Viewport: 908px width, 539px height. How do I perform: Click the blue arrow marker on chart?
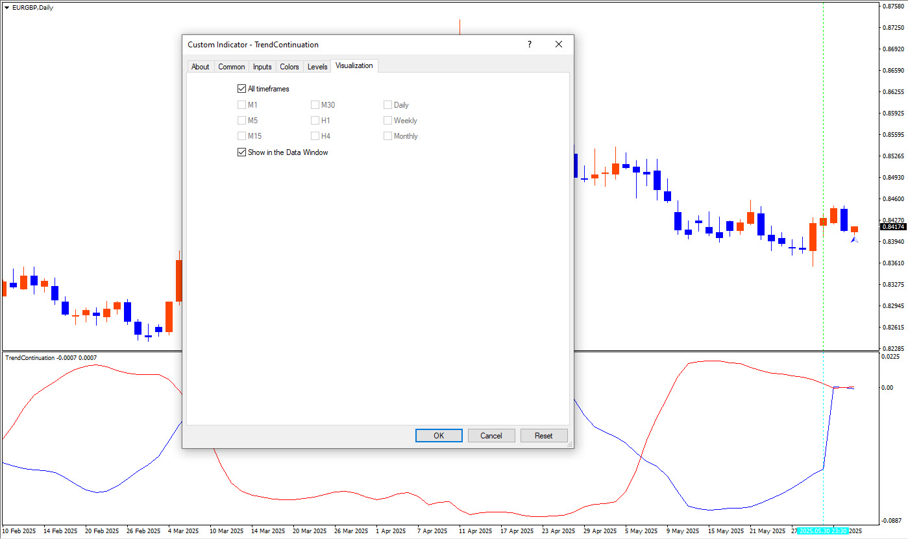click(x=855, y=239)
